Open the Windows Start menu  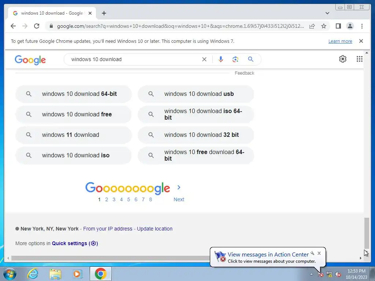coord(10,274)
